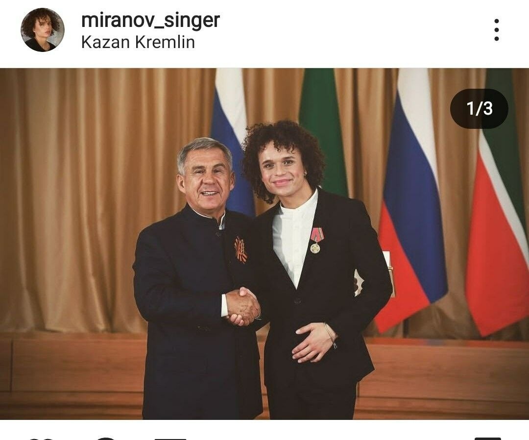Open the Kazan Kremlin location link
Screen dimensions: 529x440
click(x=138, y=43)
